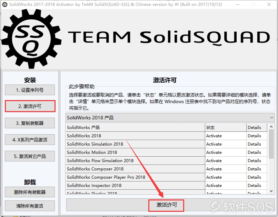278x217 pixels.
Task: Show Details for SolidWorks Simulation 2018
Action: click(x=257, y=144)
